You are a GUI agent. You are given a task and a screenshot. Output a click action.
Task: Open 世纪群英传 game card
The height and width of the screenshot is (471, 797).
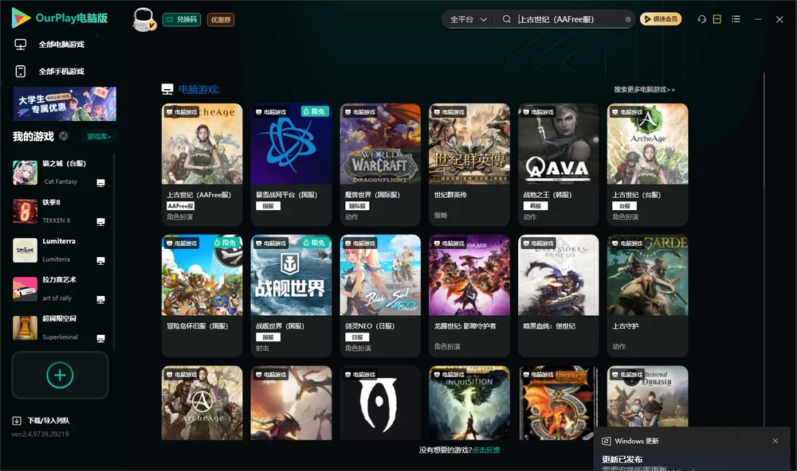click(x=469, y=165)
